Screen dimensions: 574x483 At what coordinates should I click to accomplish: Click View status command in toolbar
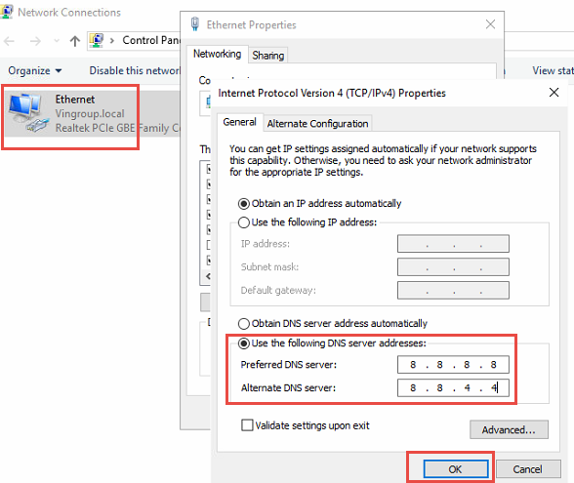[553, 70]
